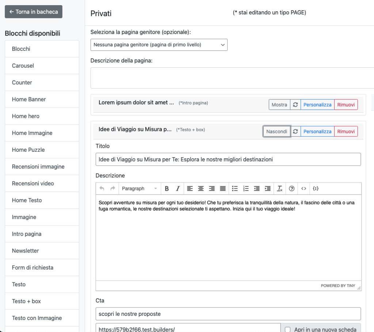Screen dimensions: 374x332
Task: Open the editor help dialog
Action: point(291,189)
